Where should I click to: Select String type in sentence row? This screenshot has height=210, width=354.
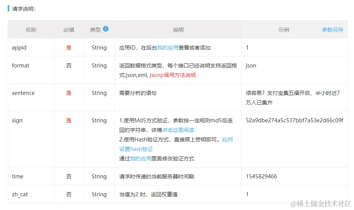99,93
